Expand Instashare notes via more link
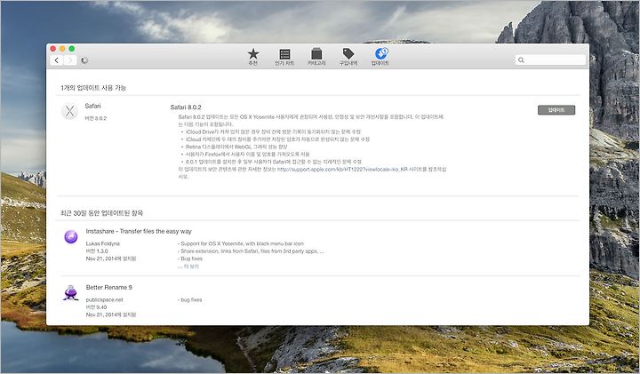Screen dimensions: 640x374 (188, 267)
